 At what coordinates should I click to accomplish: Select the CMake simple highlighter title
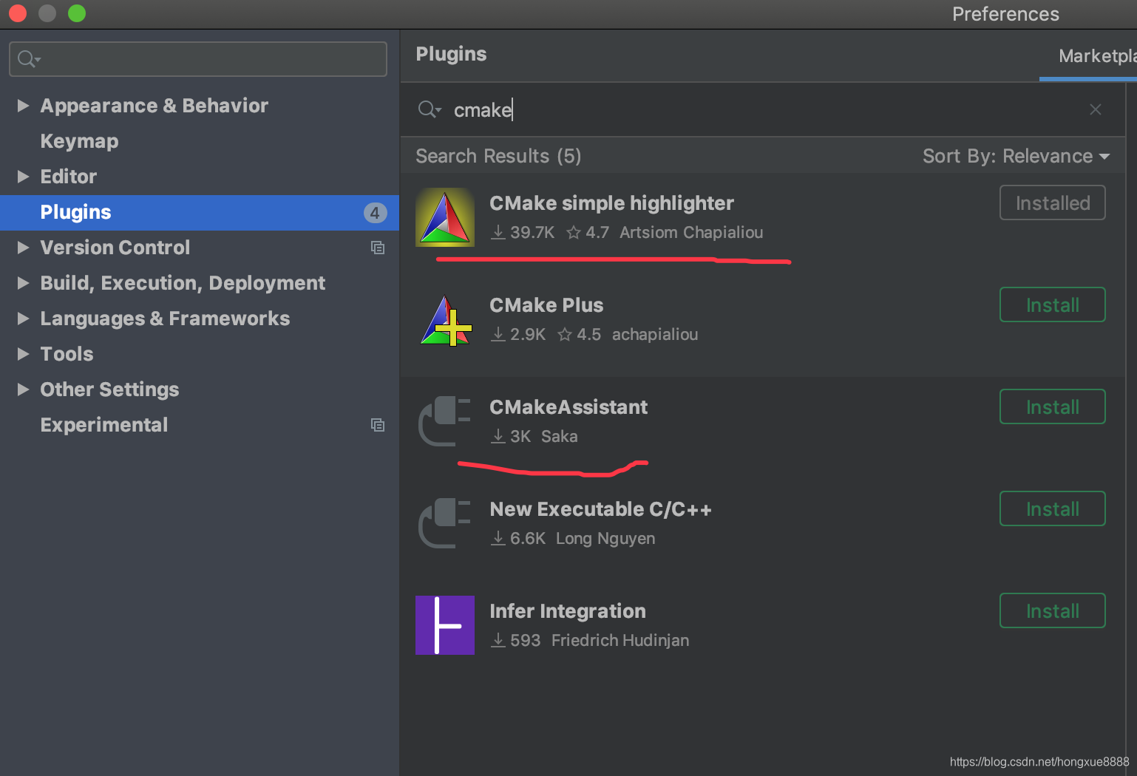click(x=611, y=203)
